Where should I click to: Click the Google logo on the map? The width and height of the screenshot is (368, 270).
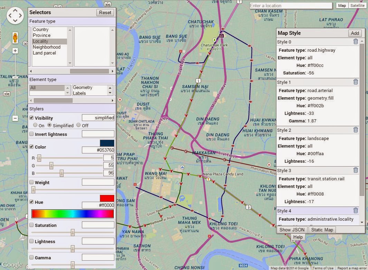click(x=12, y=264)
